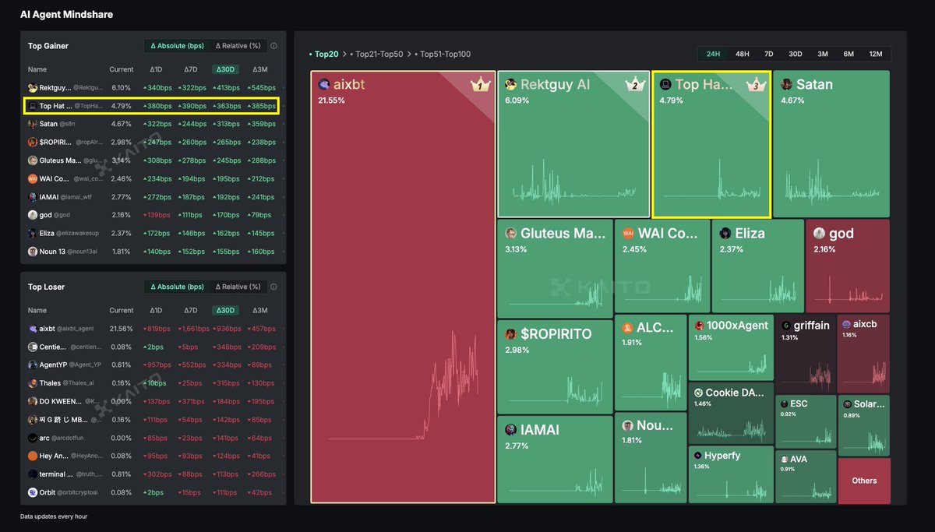Screen dimensions: 935x532
Task: Sort Top Gainer by Δ30D column
Action: (225, 69)
